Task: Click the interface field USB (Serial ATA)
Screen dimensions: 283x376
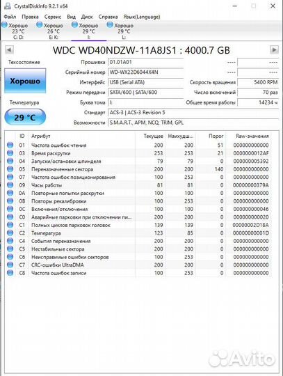Action: click(x=146, y=82)
